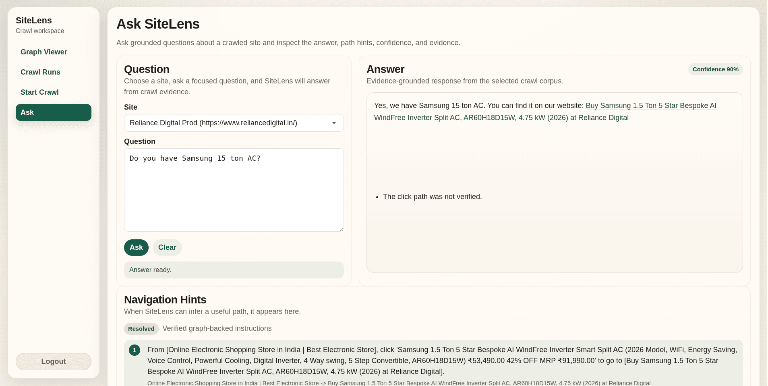768x386 pixels.
Task: Click the step 1 number badge
Action: point(135,350)
